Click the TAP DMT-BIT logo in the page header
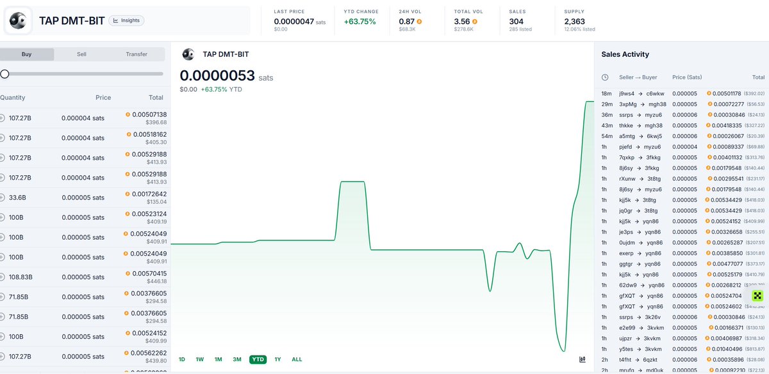The height and width of the screenshot is (374, 769). [18, 21]
